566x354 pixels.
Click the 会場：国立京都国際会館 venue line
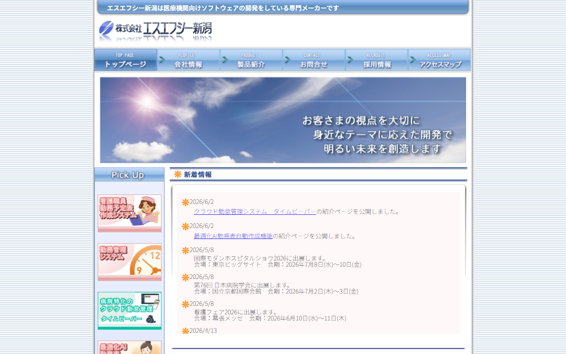[x=276, y=291]
